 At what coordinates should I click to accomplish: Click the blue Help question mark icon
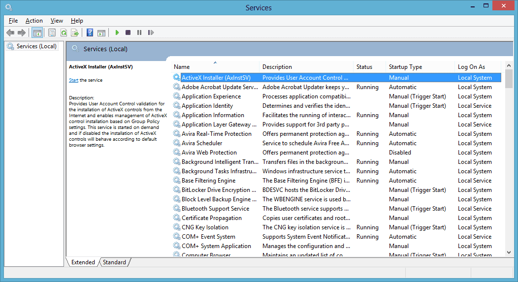tap(90, 33)
